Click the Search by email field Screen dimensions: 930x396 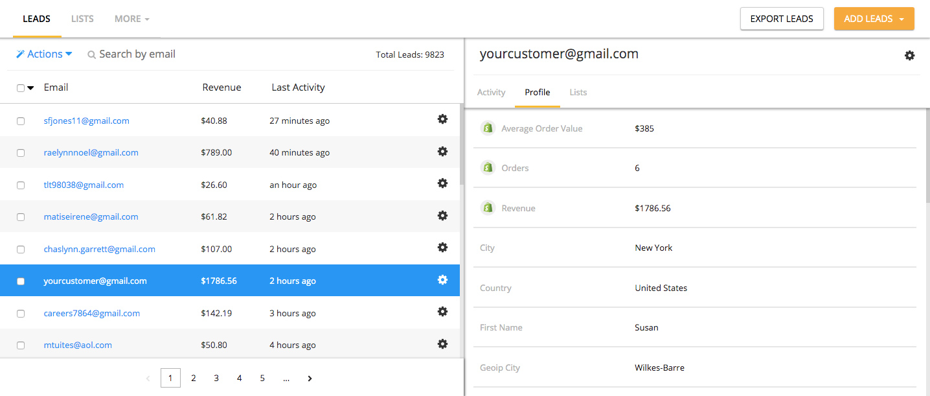(x=137, y=54)
